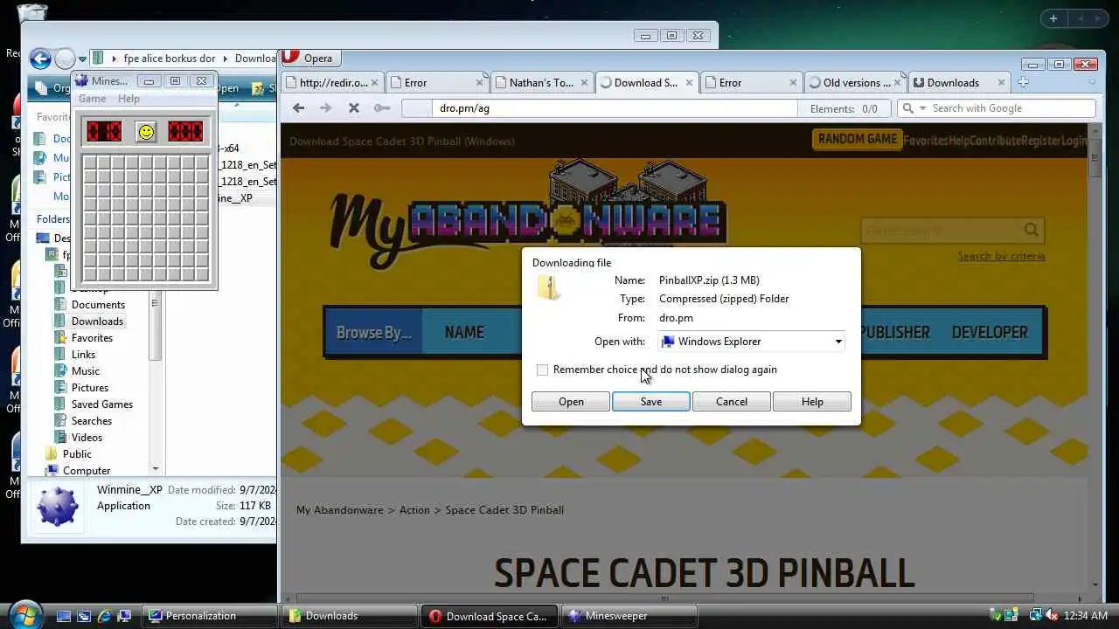
Task: Check Remember choice and do not show dialog
Action: [x=542, y=370]
